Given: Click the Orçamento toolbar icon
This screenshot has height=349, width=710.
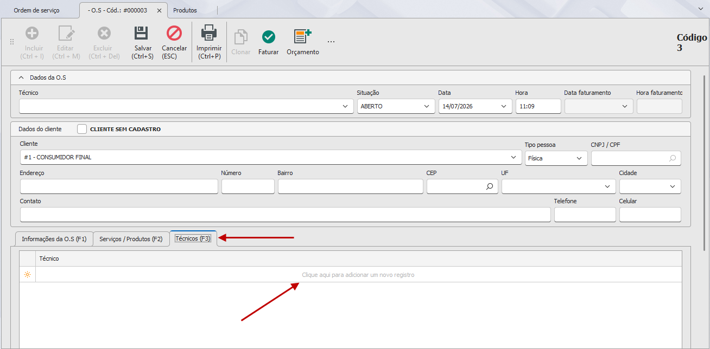Looking at the screenshot, I should pos(303,37).
